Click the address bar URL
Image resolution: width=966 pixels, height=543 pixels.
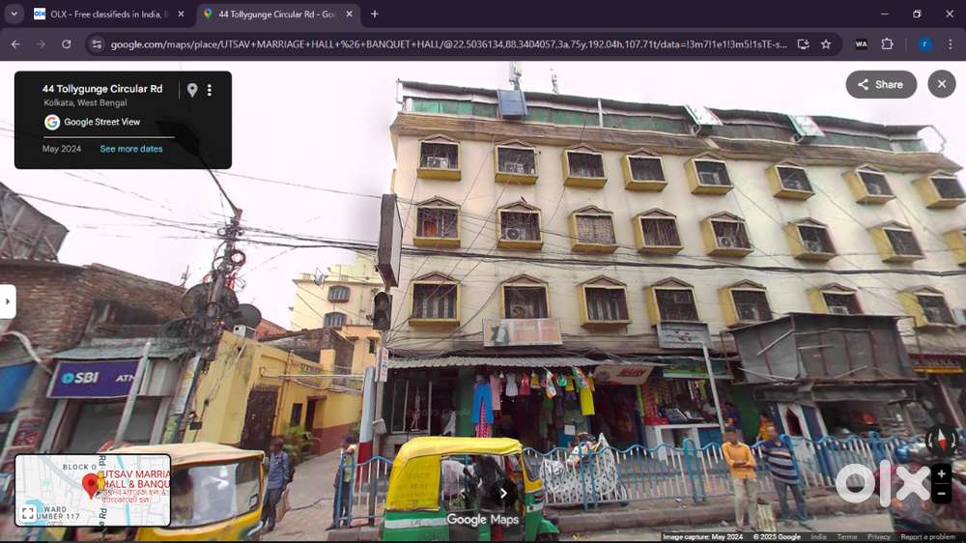click(444, 44)
